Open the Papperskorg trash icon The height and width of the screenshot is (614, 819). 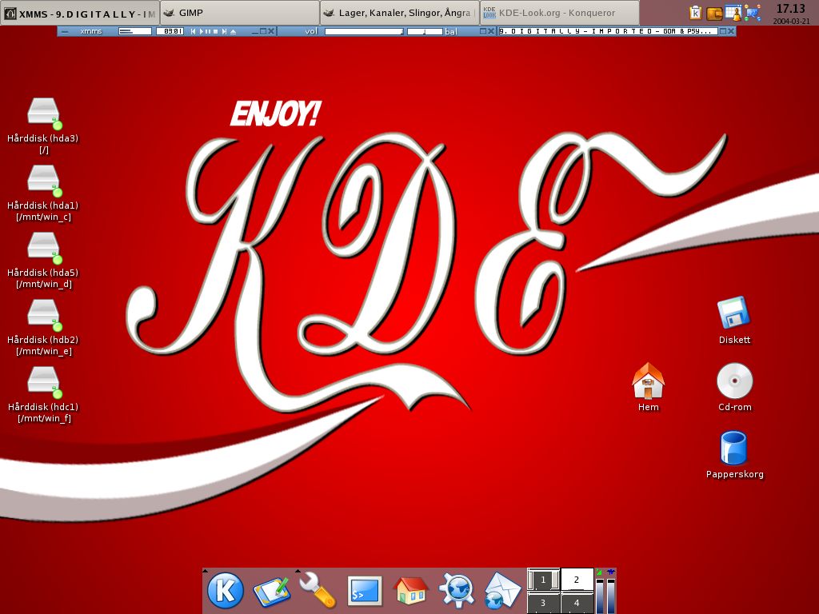point(734,448)
